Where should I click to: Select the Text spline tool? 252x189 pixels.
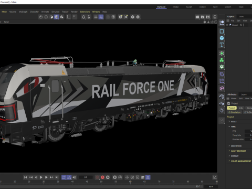[x=222, y=45]
